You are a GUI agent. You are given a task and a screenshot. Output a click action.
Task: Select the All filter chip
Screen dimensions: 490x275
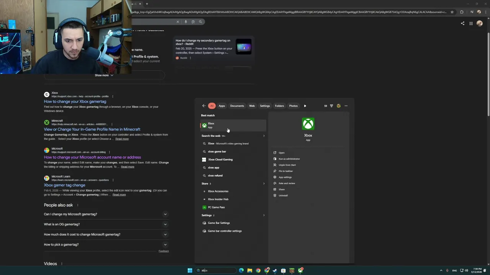pyautogui.click(x=212, y=106)
